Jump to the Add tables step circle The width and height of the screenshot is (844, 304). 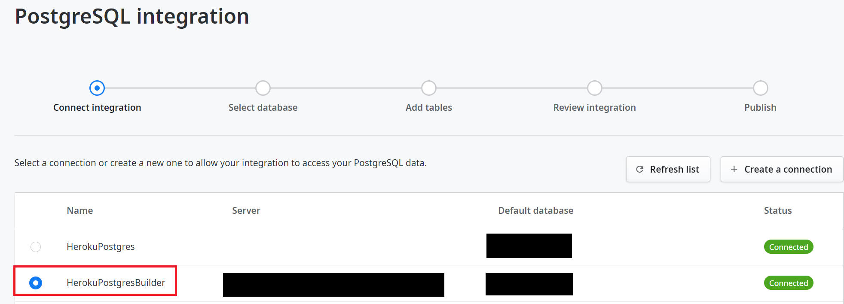(x=429, y=88)
